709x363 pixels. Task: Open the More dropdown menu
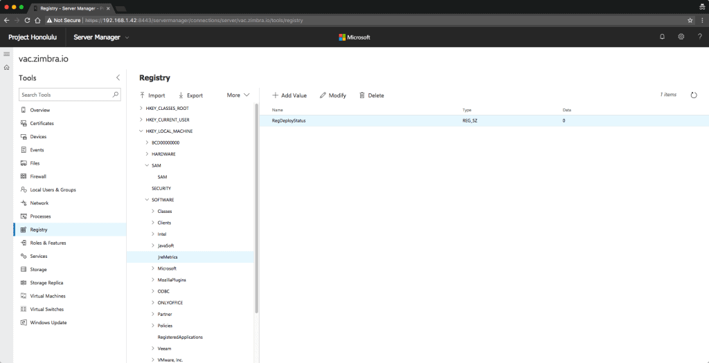[x=238, y=95]
